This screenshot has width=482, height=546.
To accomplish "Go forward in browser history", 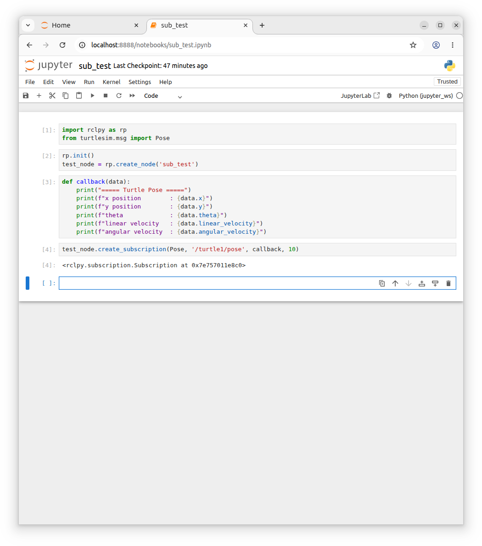I will click(46, 45).
